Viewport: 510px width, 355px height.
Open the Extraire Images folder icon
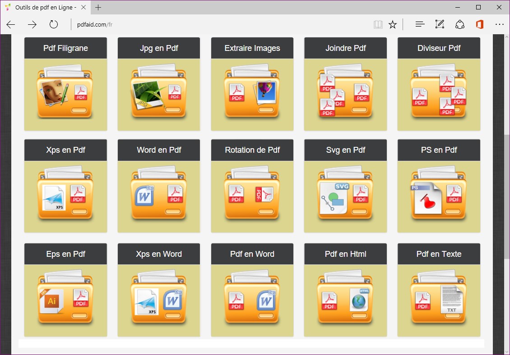point(252,92)
